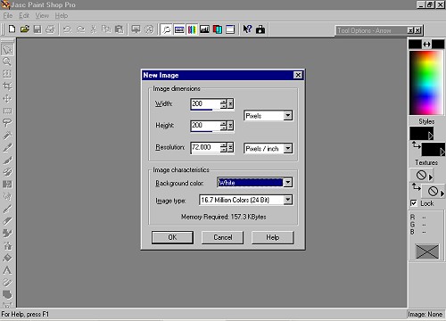This screenshot has width=446, height=321.
Task: Expand the foreground Styles flyout arrow
Action: tap(431, 136)
